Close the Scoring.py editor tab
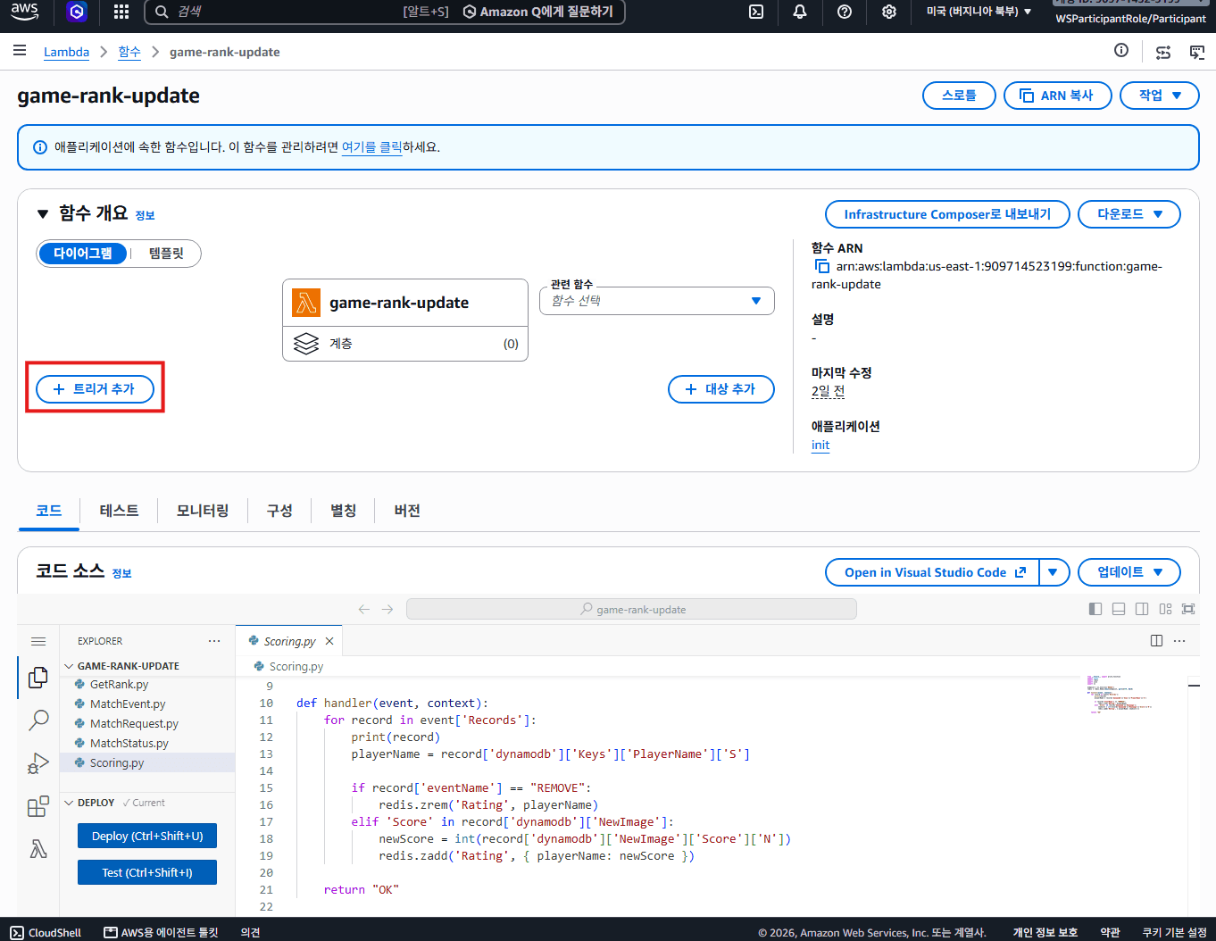 point(329,641)
